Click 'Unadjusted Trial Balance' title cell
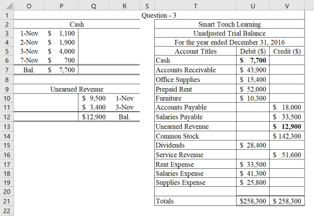 pyautogui.click(x=229, y=33)
